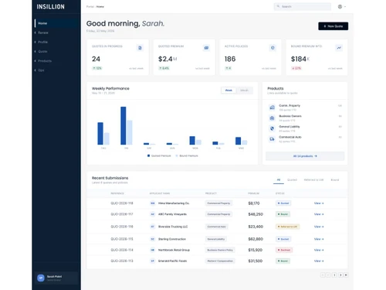Click the General Liability shield icon
The image size is (386, 290).
click(x=272, y=128)
